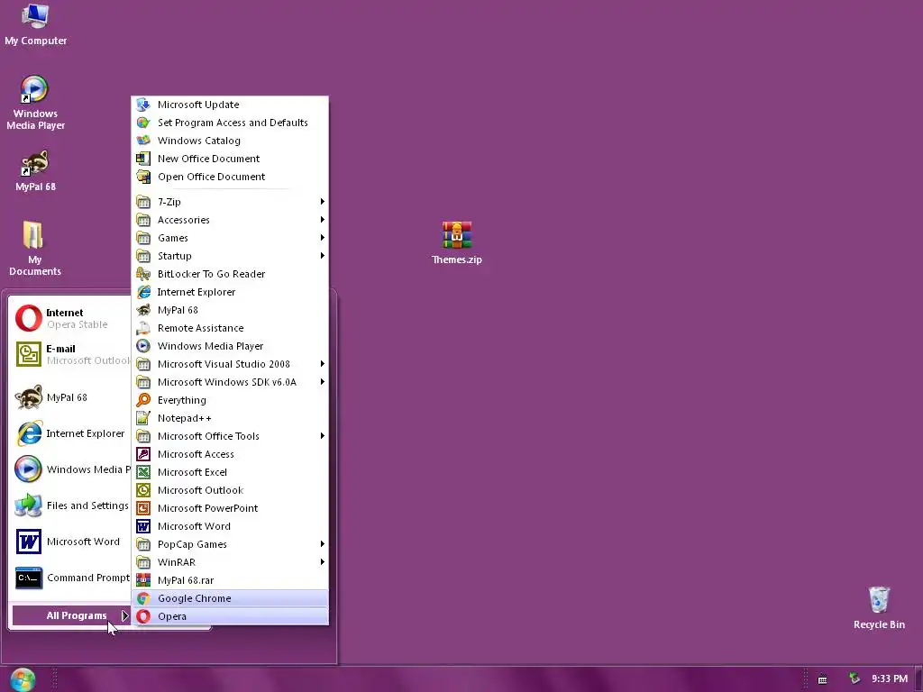Choose New Office Document
Viewport: 923px width, 692px height.
pos(230,159)
